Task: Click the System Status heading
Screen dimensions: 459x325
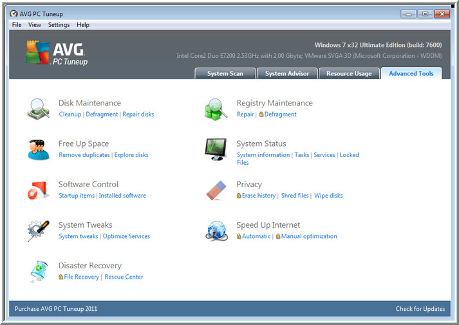Action: coord(261,144)
